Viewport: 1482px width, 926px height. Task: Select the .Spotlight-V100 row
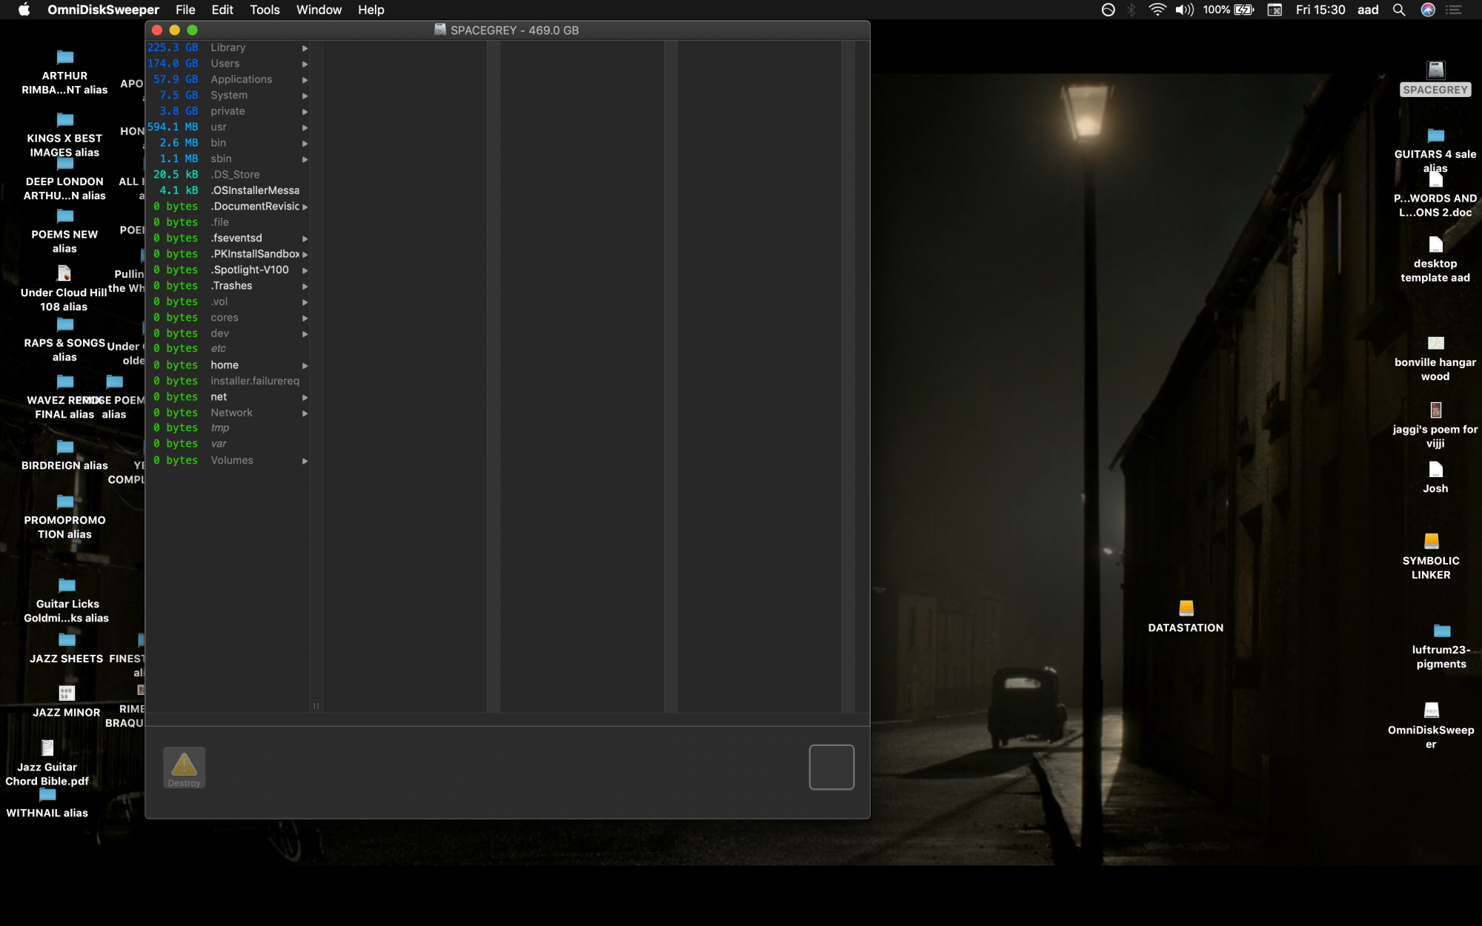click(227, 270)
